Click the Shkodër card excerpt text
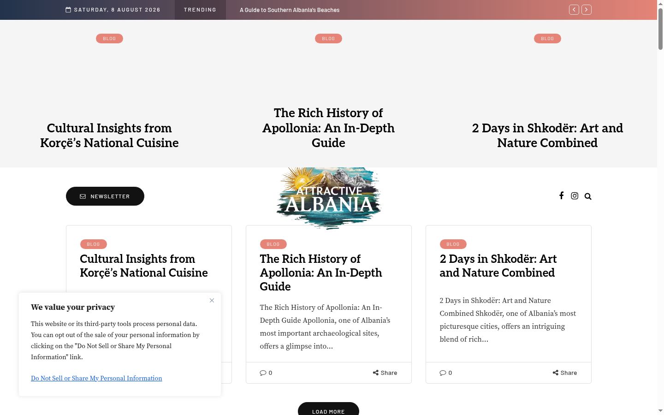 click(508, 320)
